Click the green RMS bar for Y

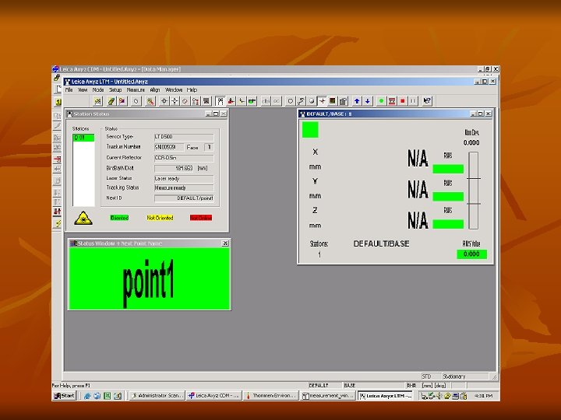coord(448,197)
